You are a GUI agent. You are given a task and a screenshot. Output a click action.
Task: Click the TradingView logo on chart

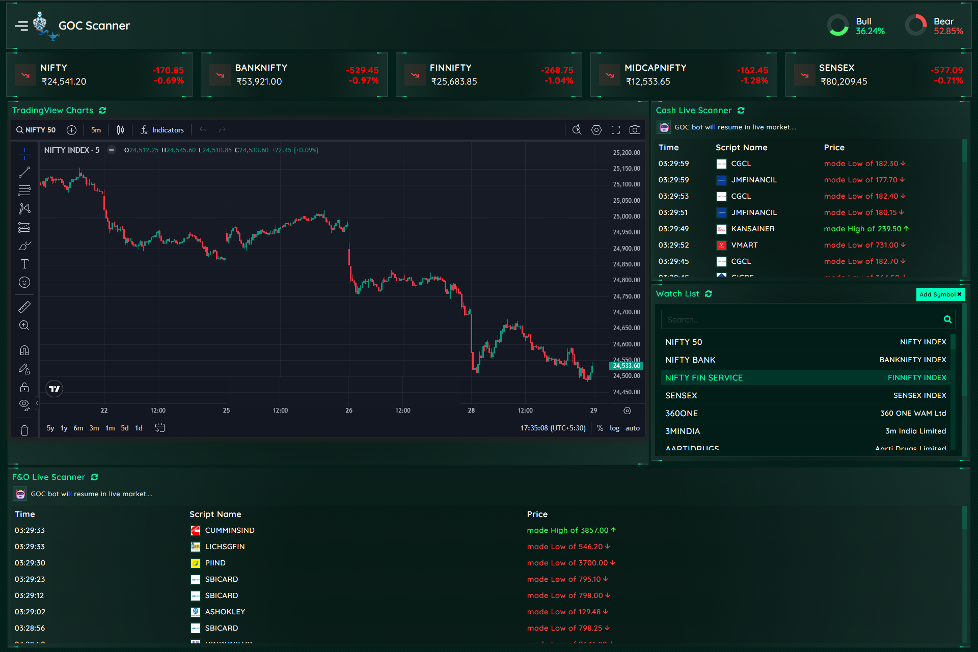[x=55, y=389]
